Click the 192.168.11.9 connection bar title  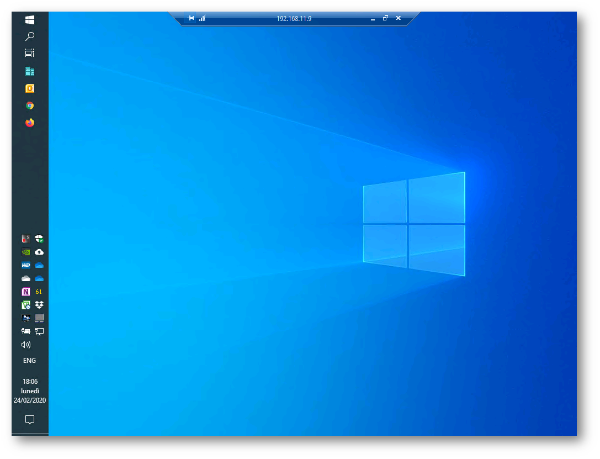(294, 18)
